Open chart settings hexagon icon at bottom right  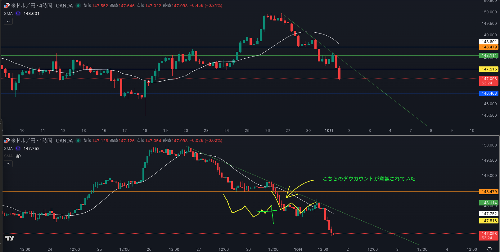[489, 249]
